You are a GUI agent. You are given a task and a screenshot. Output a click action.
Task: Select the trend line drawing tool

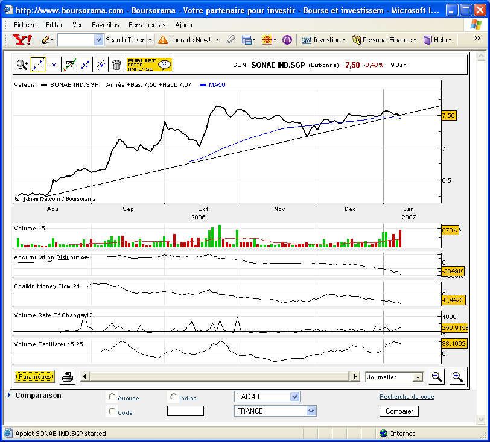point(38,65)
